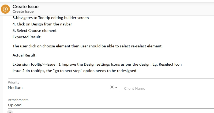Place cursor in 'Click on Design from navbar' line
The height and width of the screenshot is (113, 214).
coord(42,24)
